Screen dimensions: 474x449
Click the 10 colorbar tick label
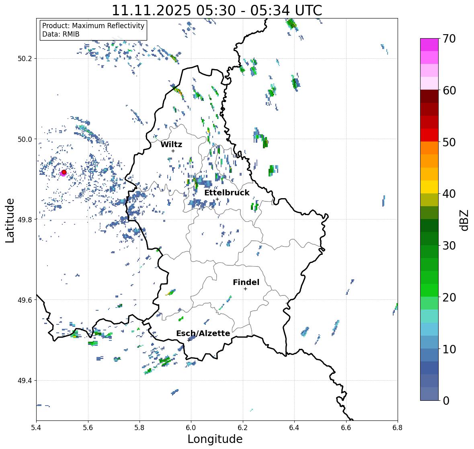(x=449, y=349)
